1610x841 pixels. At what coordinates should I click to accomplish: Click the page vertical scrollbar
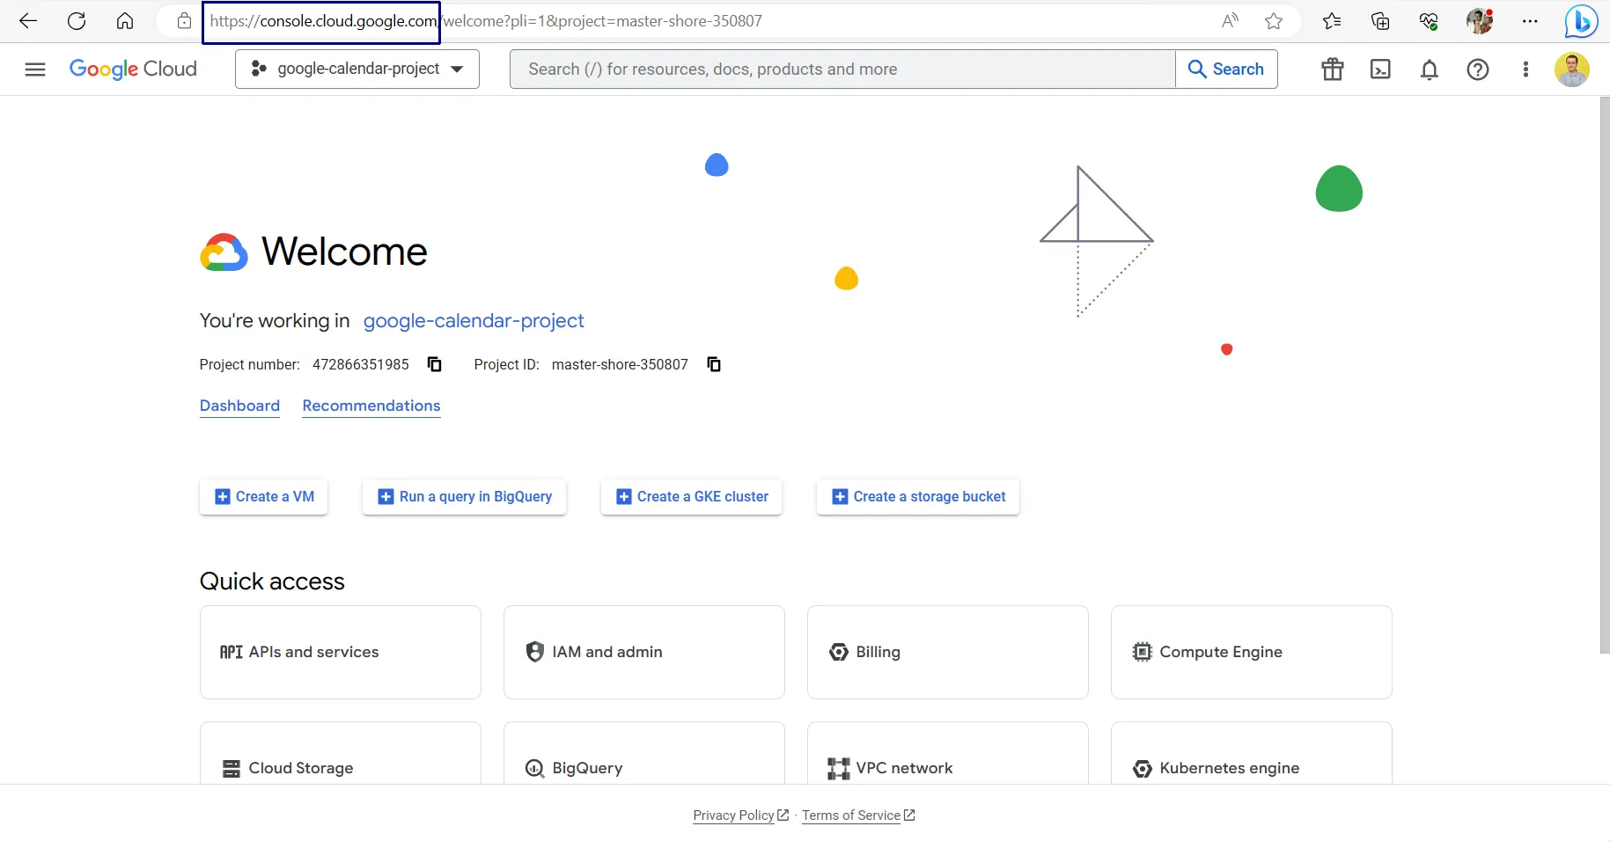tap(1605, 376)
